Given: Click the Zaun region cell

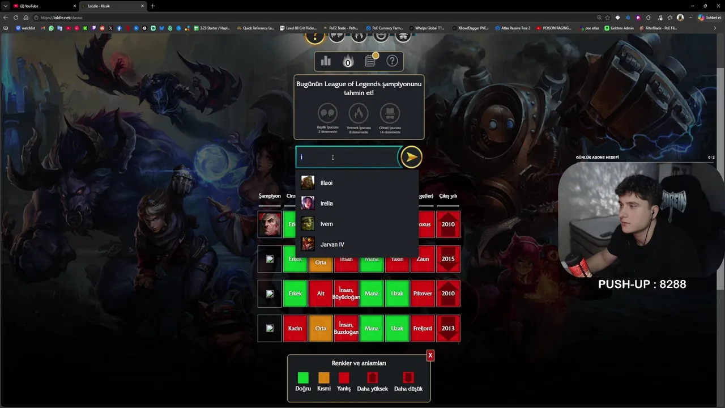Looking at the screenshot, I should click(423, 259).
